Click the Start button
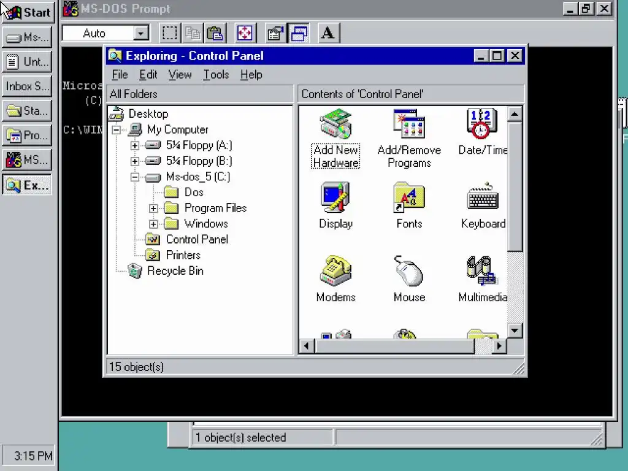 (x=27, y=12)
